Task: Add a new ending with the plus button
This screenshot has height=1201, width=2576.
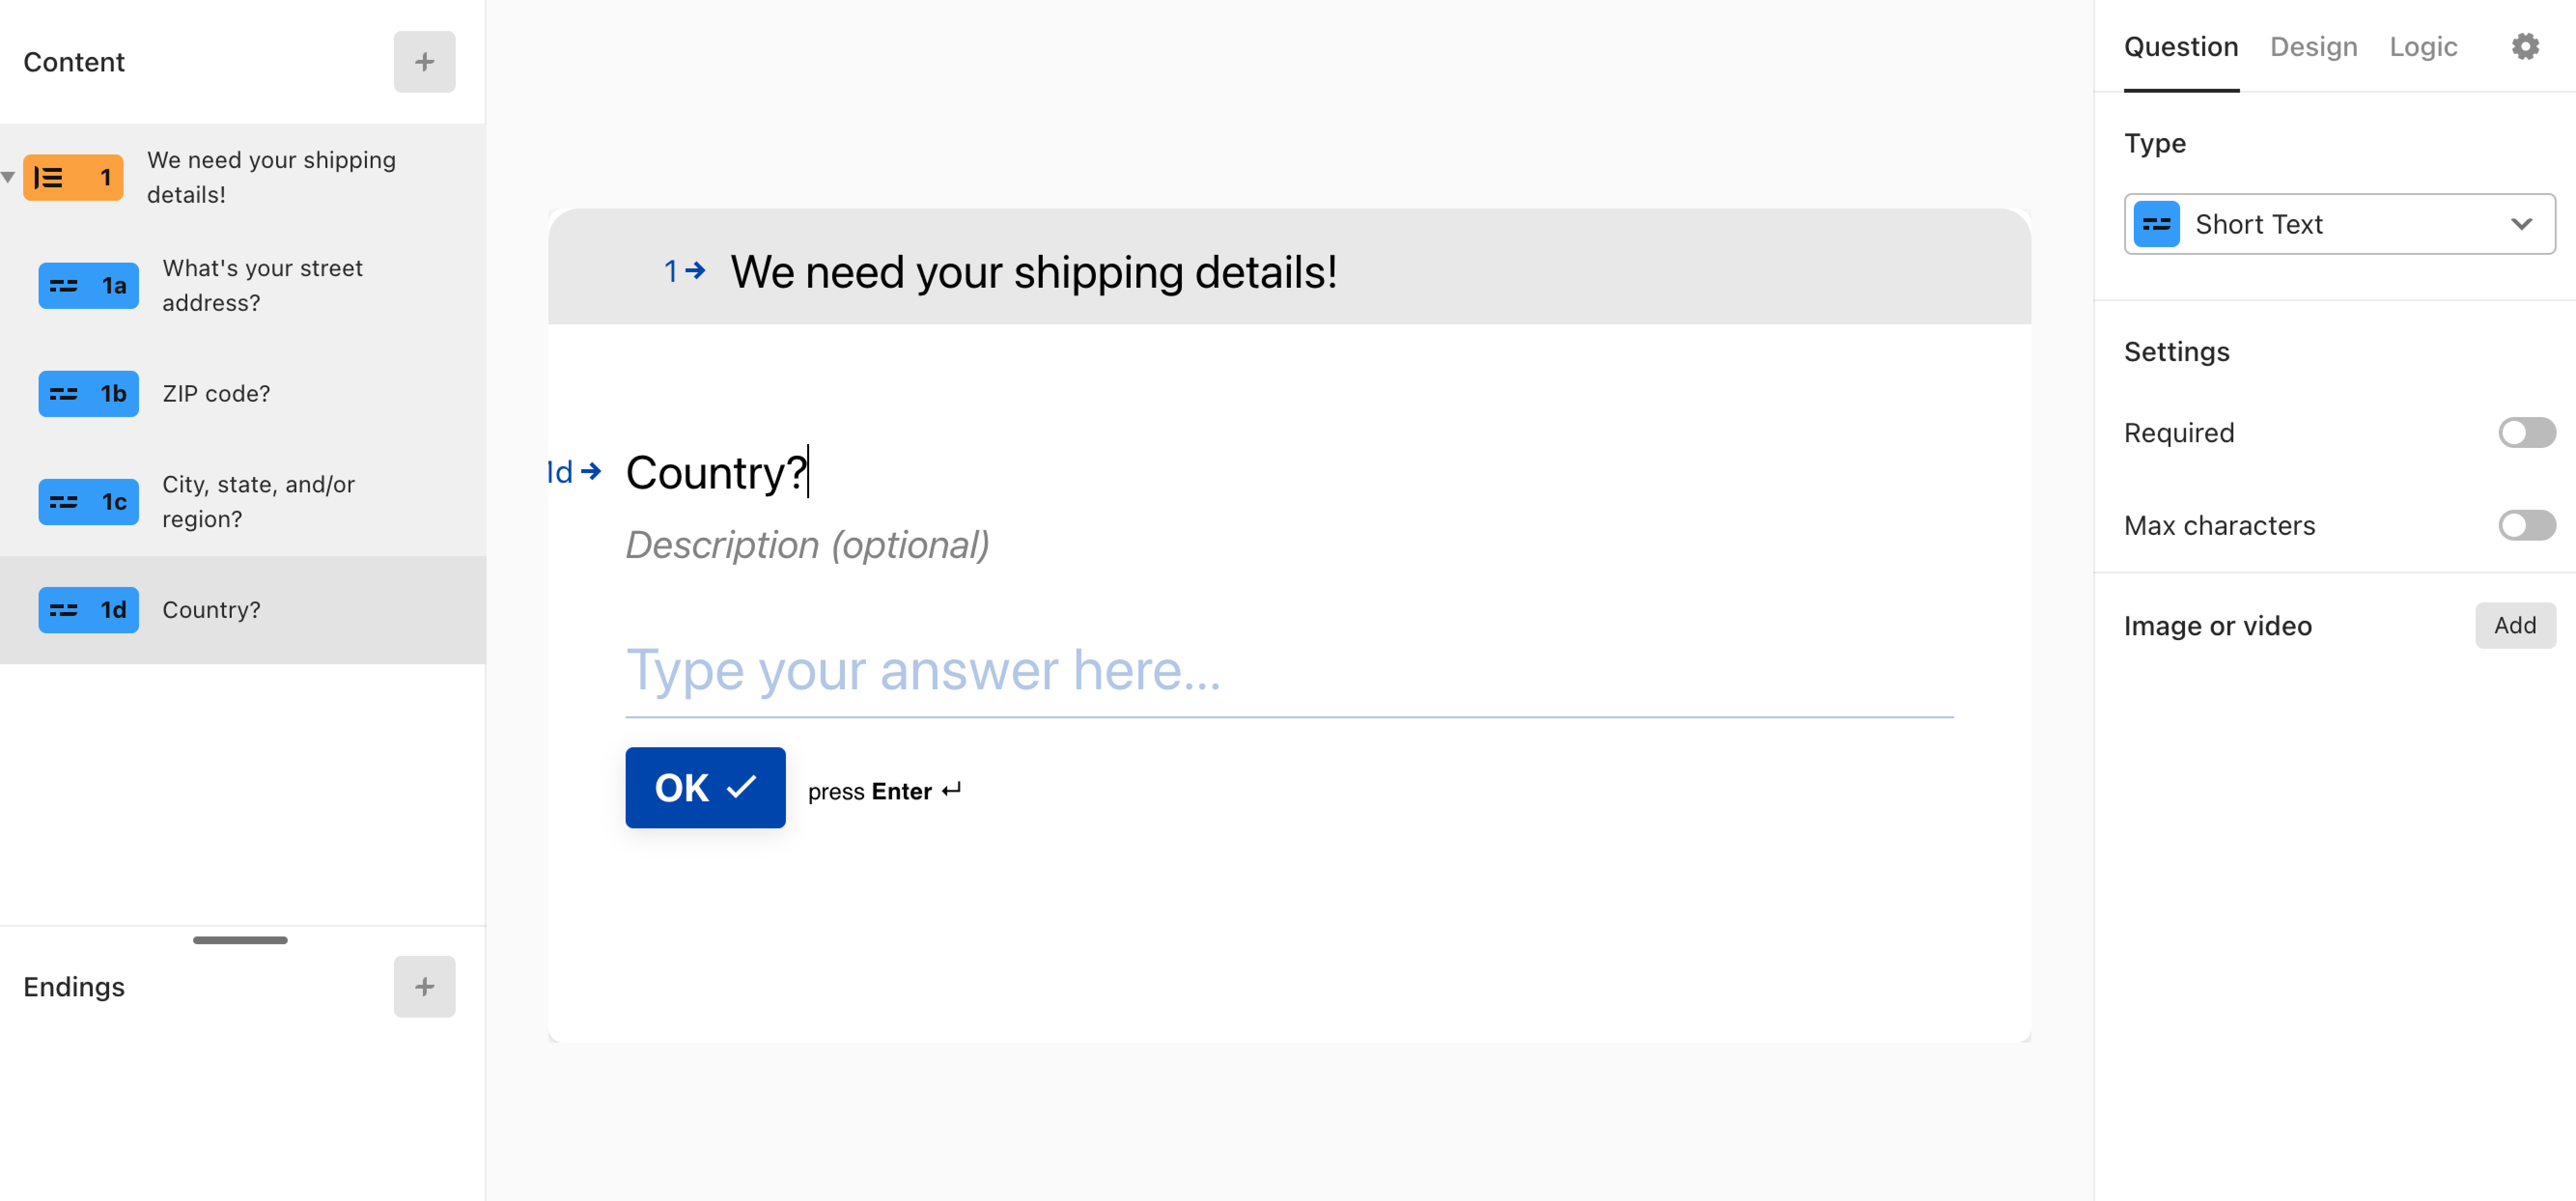Action: pos(424,986)
